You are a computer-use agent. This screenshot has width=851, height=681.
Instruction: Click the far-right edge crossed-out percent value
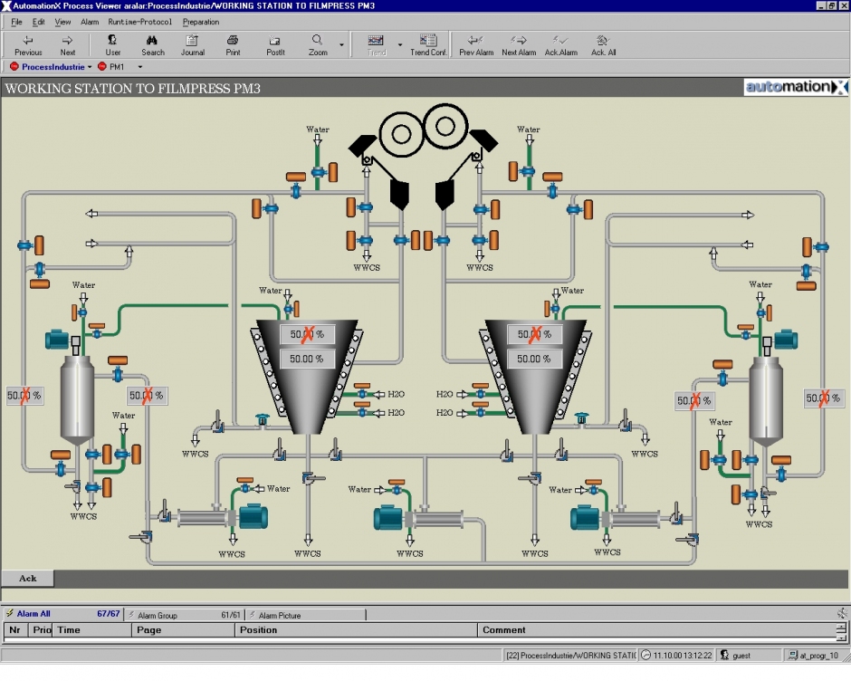pos(823,398)
